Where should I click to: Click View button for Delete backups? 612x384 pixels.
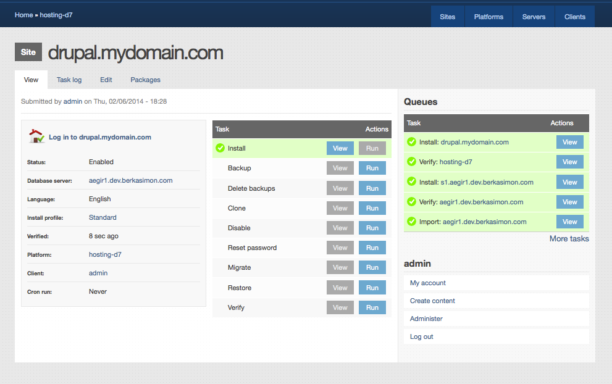pos(340,188)
